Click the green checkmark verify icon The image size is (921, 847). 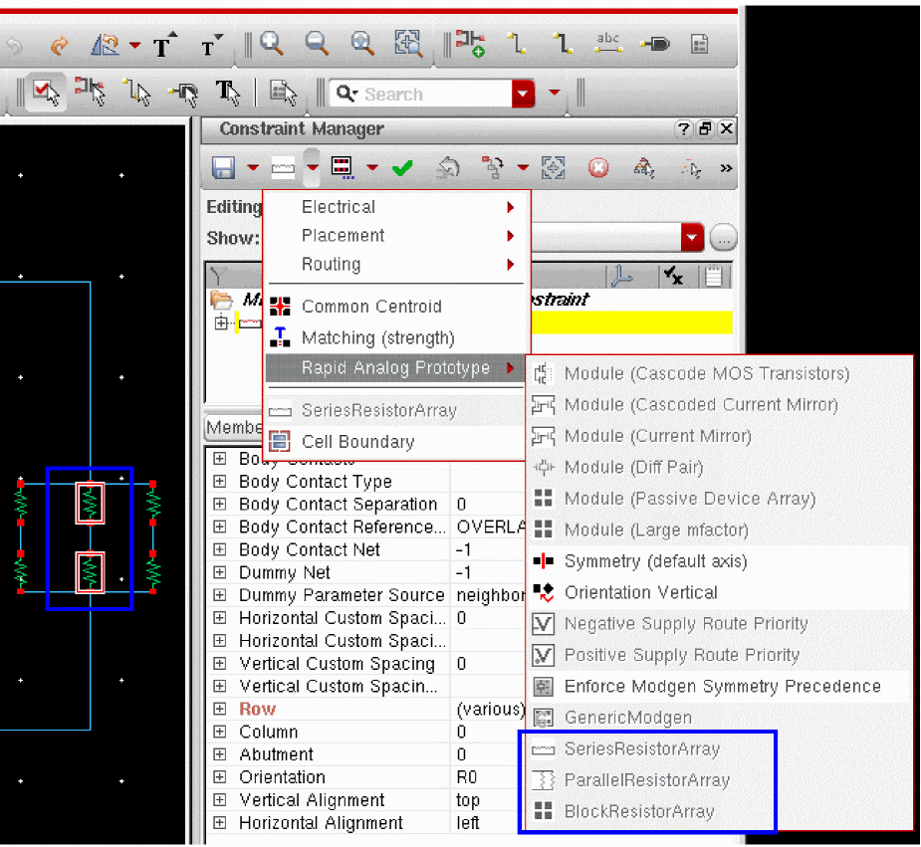click(402, 168)
